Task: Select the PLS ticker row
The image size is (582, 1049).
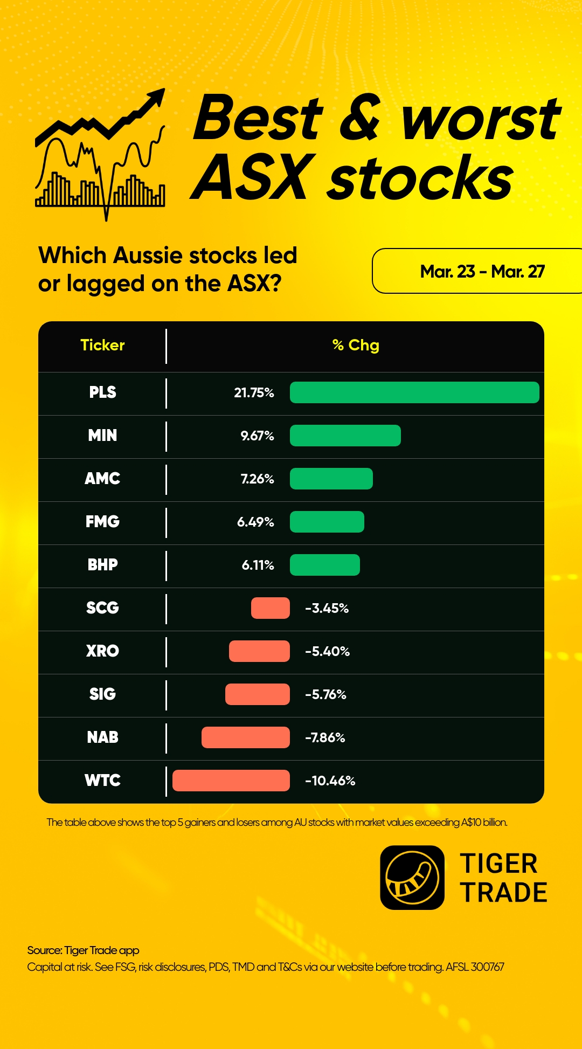Action: click(291, 393)
